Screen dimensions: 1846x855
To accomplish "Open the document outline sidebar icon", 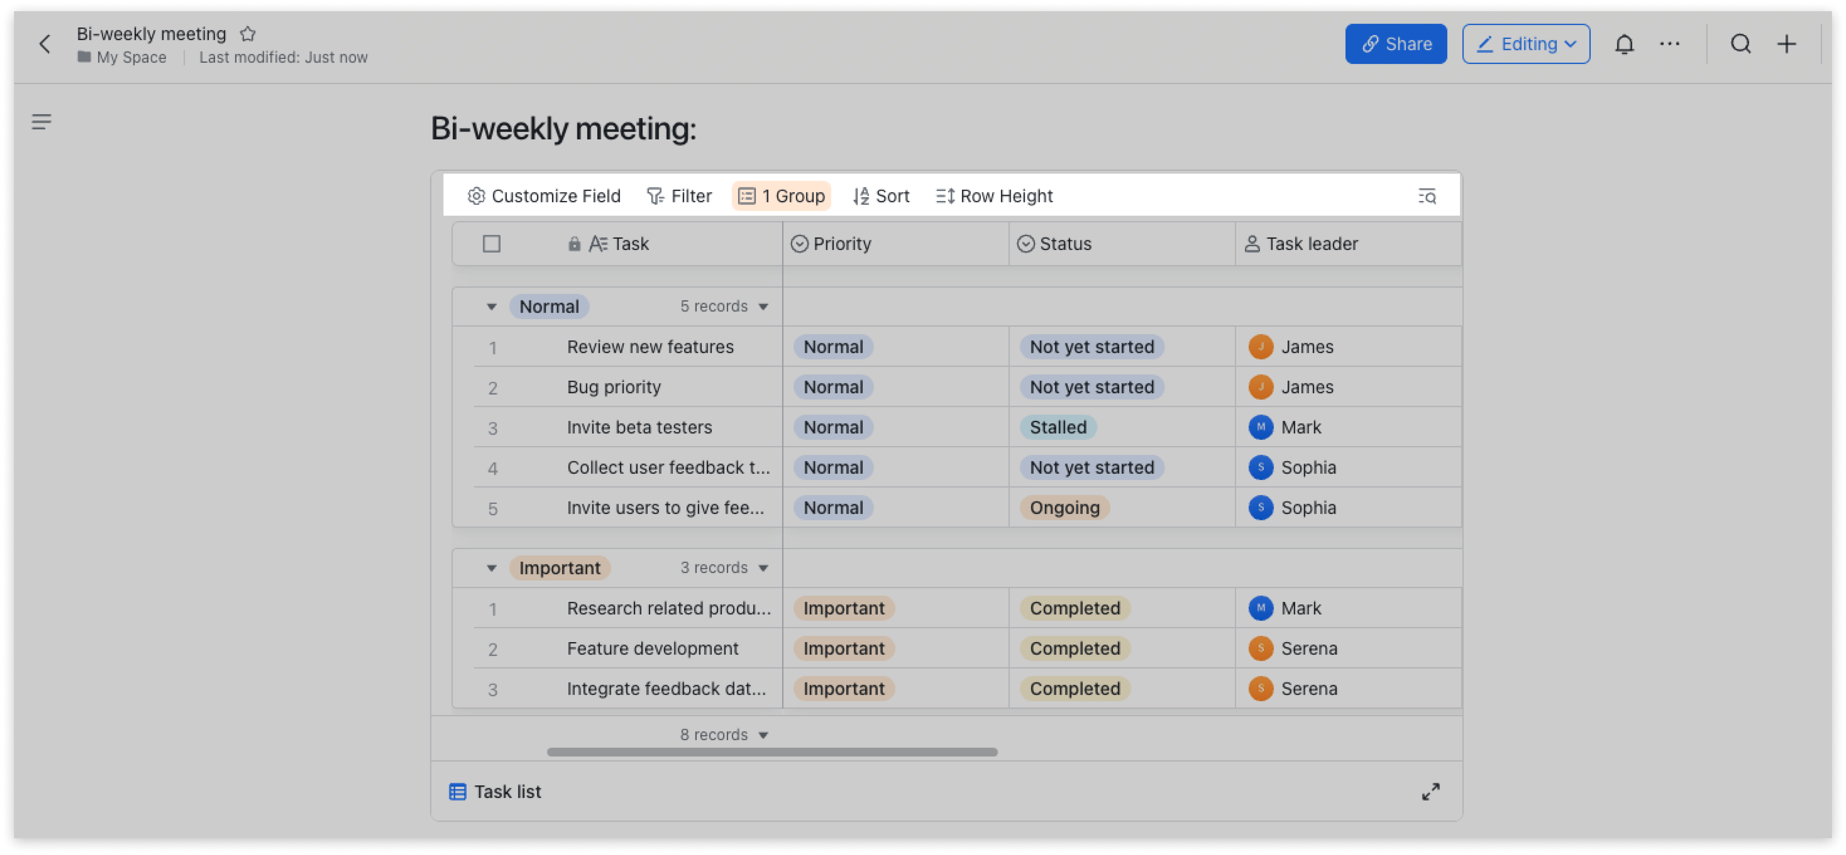I will 42,122.
